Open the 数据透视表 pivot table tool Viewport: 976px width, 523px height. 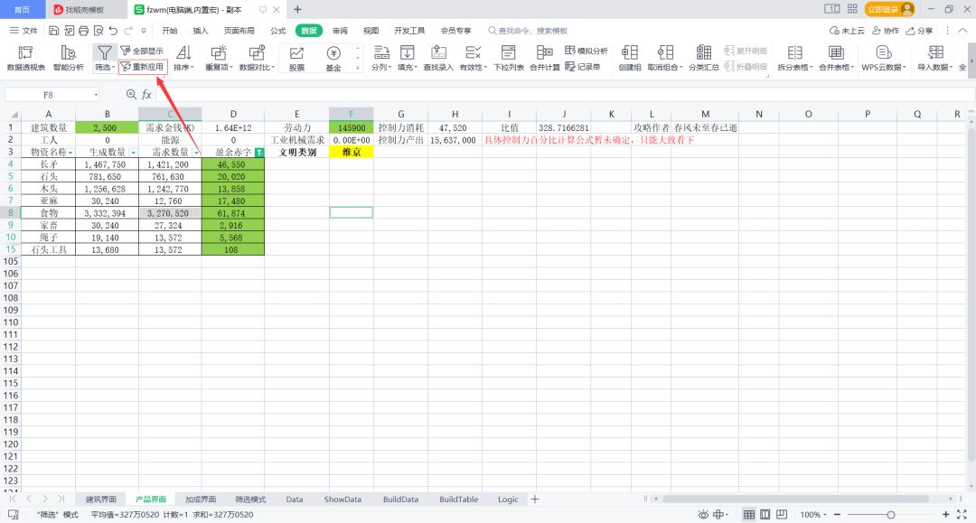pos(25,59)
